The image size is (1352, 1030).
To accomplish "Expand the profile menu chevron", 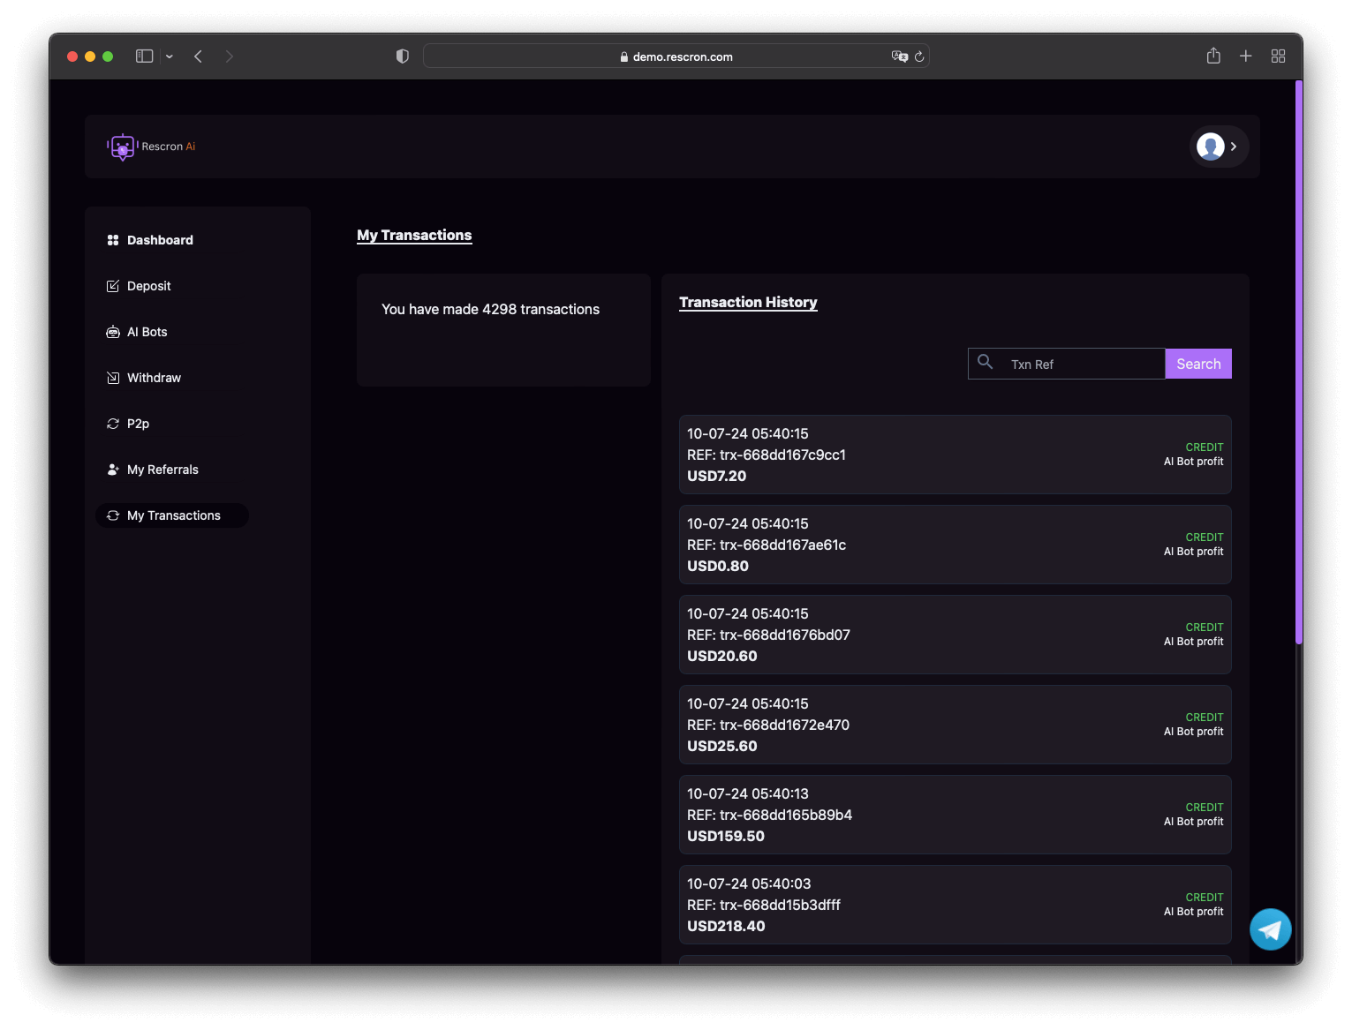I will pyautogui.click(x=1234, y=147).
